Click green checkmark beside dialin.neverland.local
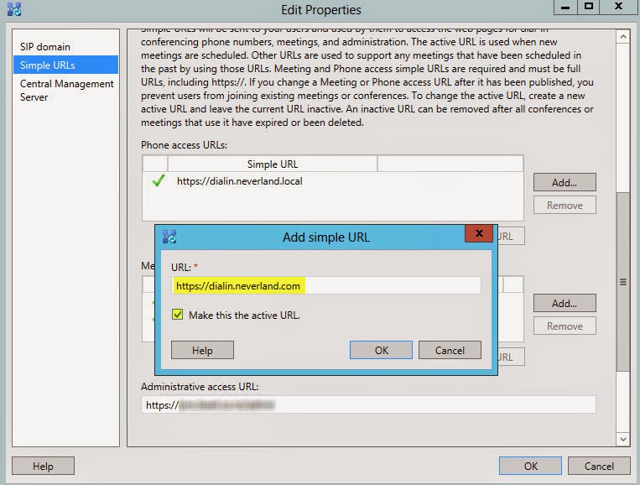Viewport: 640px width, 485px height. click(x=157, y=181)
